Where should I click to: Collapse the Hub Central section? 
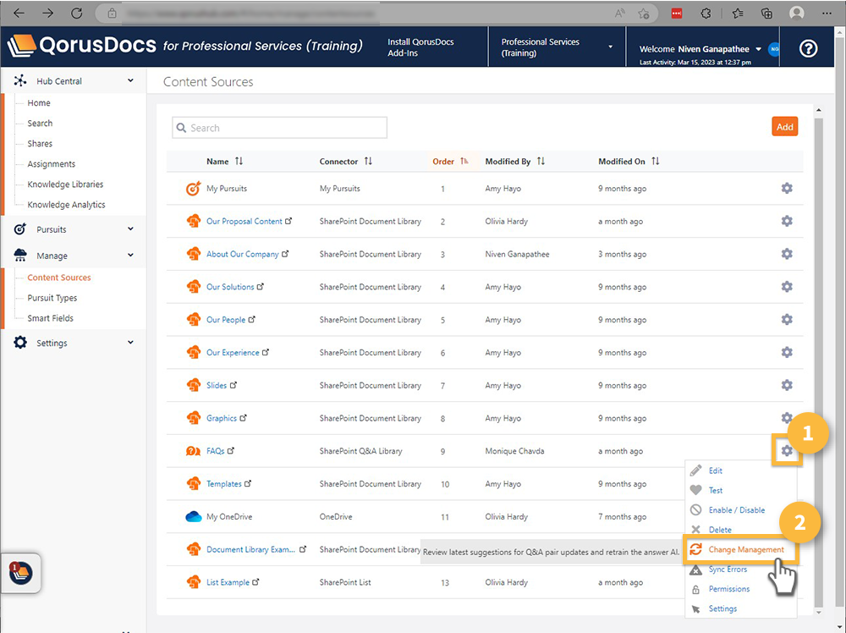pos(130,80)
